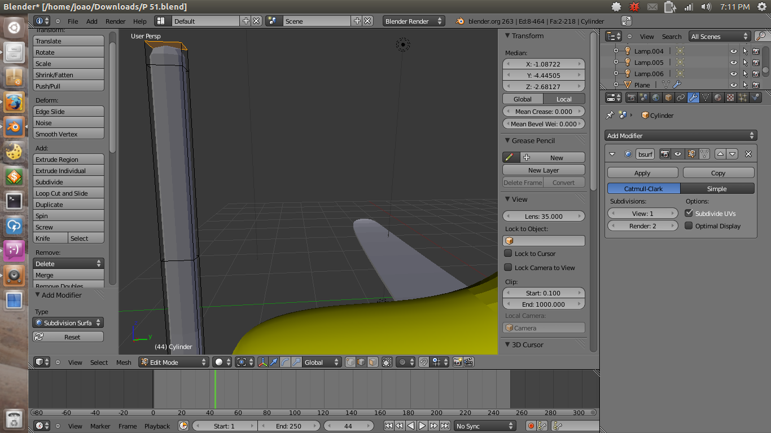Open the Help menu
Viewport: 771px width, 433px height.
(x=140, y=21)
